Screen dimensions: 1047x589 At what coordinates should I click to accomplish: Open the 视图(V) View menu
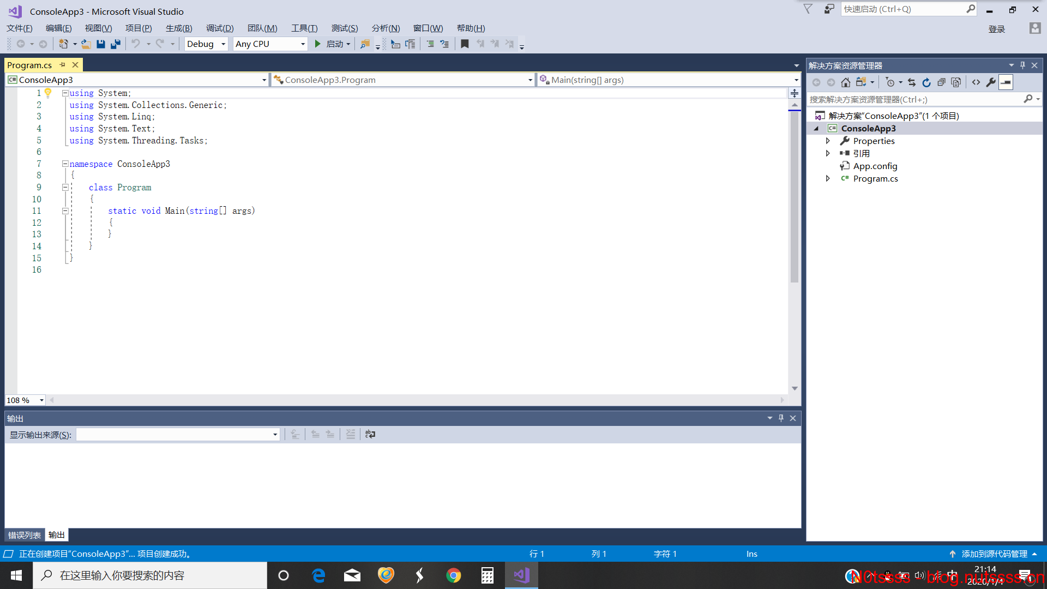click(98, 28)
